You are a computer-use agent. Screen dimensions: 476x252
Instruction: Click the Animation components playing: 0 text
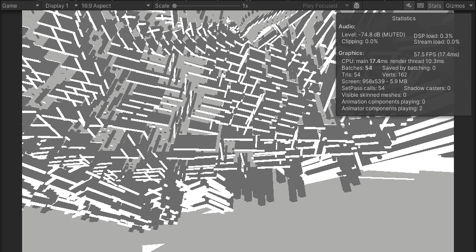coord(384,101)
